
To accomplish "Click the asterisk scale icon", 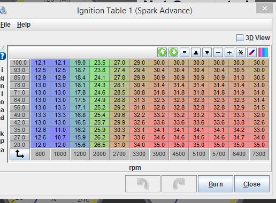I will (x=241, y=52).
